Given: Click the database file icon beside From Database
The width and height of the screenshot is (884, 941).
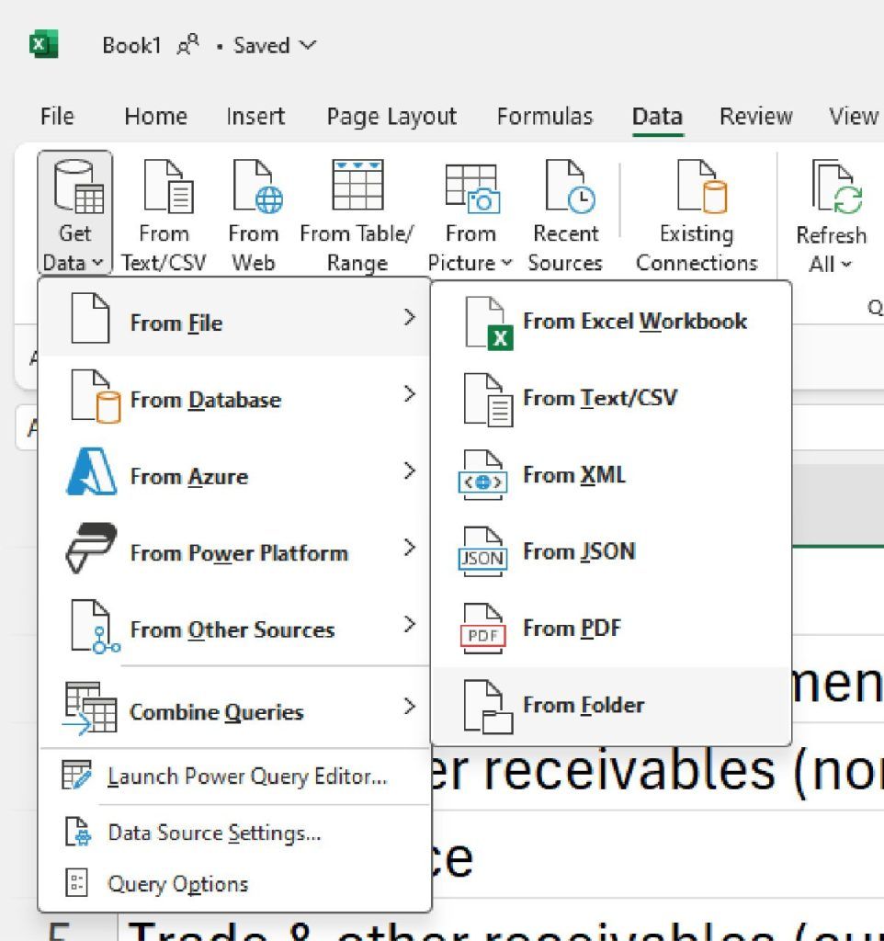Looking at the screenshot, I should (x=95, y=396).
